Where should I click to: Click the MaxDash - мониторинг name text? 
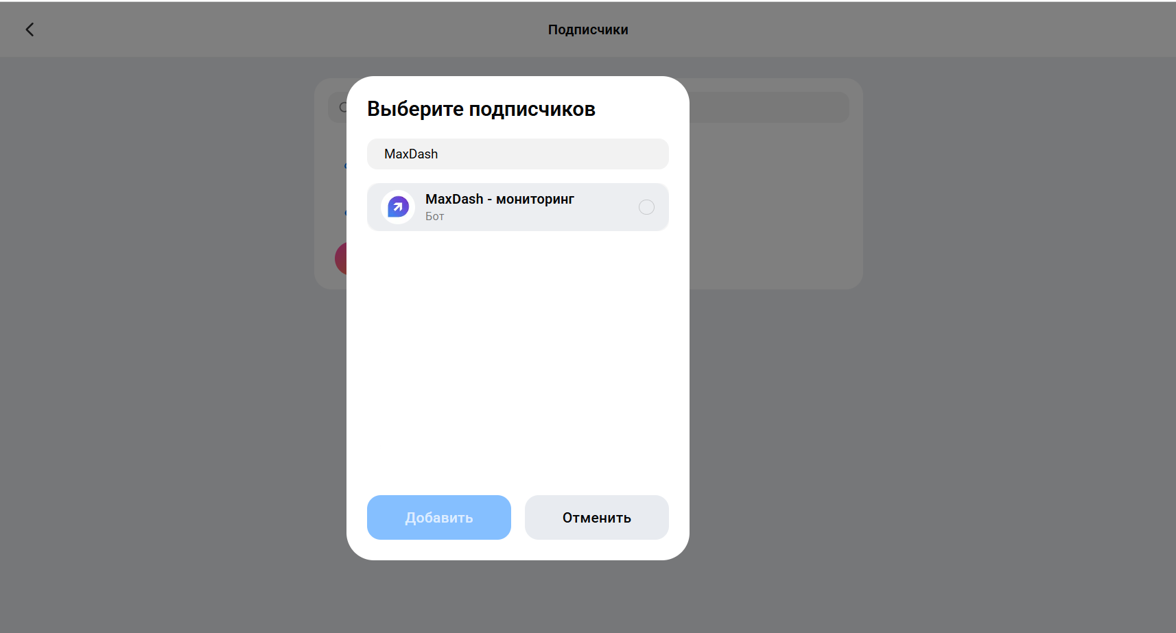pos(499,199)
